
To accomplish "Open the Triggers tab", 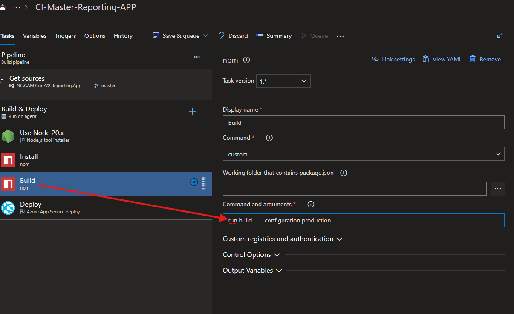I will click(65, 36).
